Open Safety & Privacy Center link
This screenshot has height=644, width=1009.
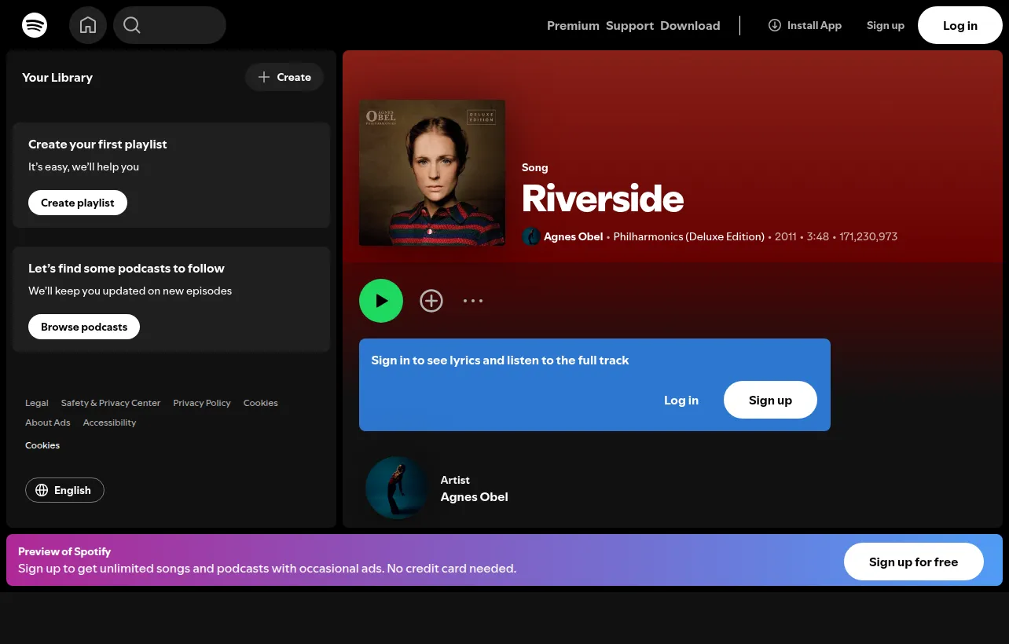(111, 403)
